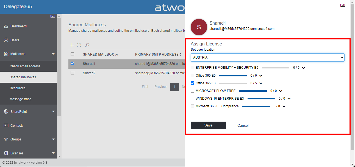Click the Delegate365 title in header
Viewport: 355px width, 167px height.
[x=18, y=7]
